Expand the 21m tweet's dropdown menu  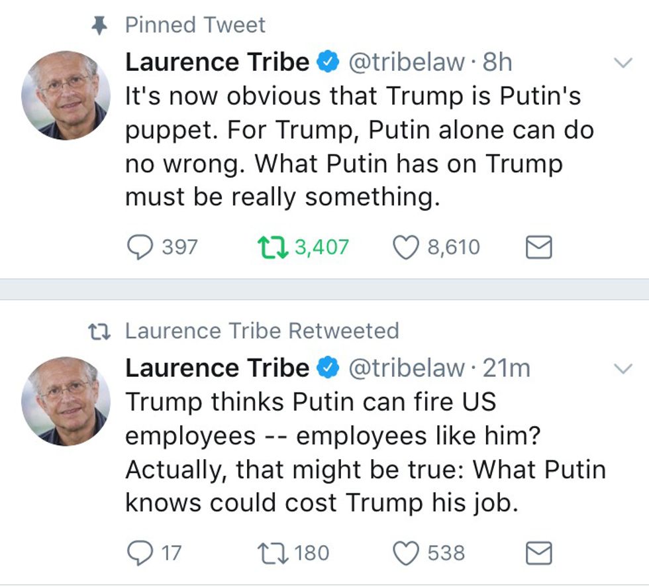[x=623, y=369]
